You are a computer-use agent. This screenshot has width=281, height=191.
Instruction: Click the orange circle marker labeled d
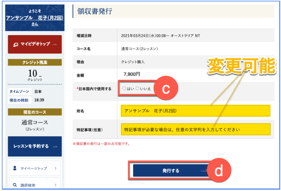pyautogui.click(x=219, y=171)
